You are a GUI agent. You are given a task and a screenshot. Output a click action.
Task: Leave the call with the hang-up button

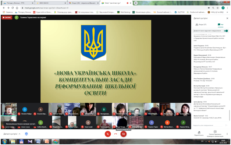pos(115,134)
